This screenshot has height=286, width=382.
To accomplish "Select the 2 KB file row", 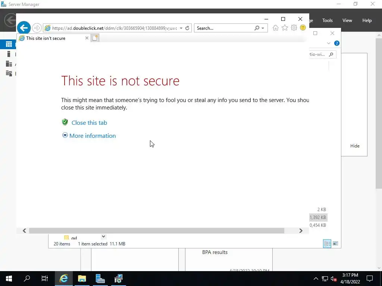I will click(319, 209).
